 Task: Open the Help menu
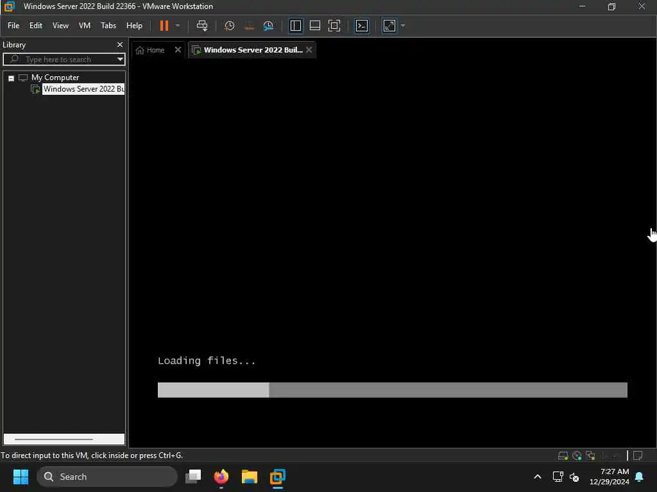pyautogui.click(x=134, y=26)
